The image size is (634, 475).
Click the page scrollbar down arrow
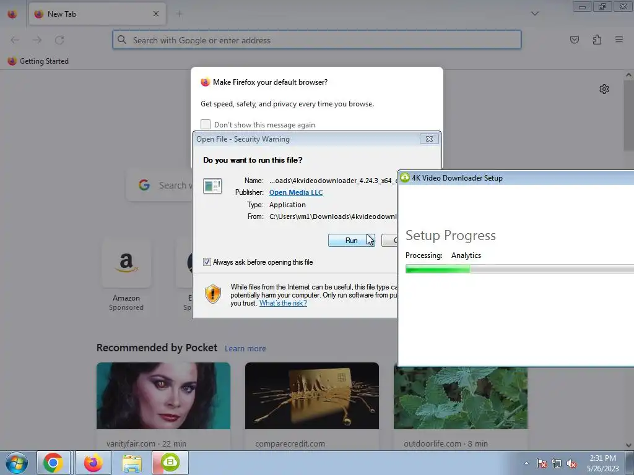[628, 445]
